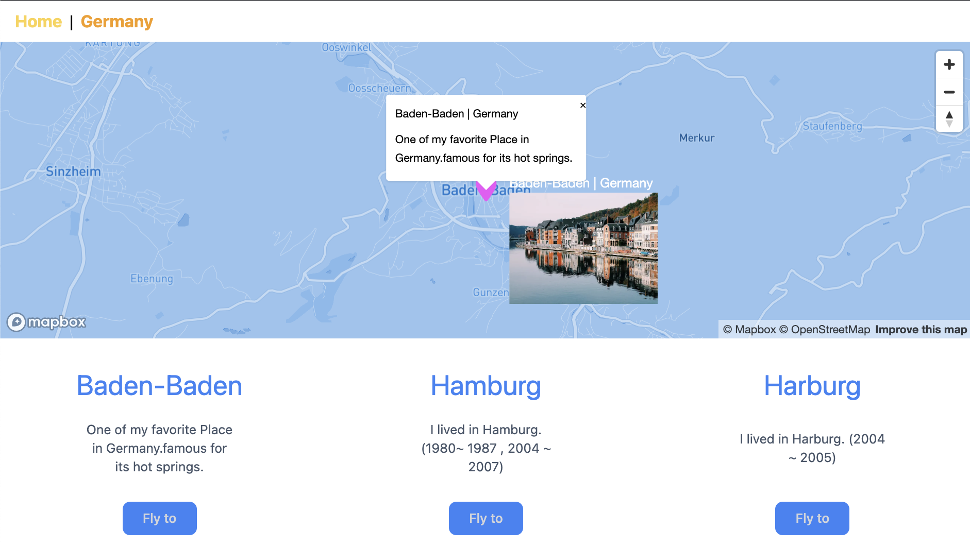Click the waterfront photo thumbnail on the map
The width and height of the screenshot is (970, 546).
583,248
